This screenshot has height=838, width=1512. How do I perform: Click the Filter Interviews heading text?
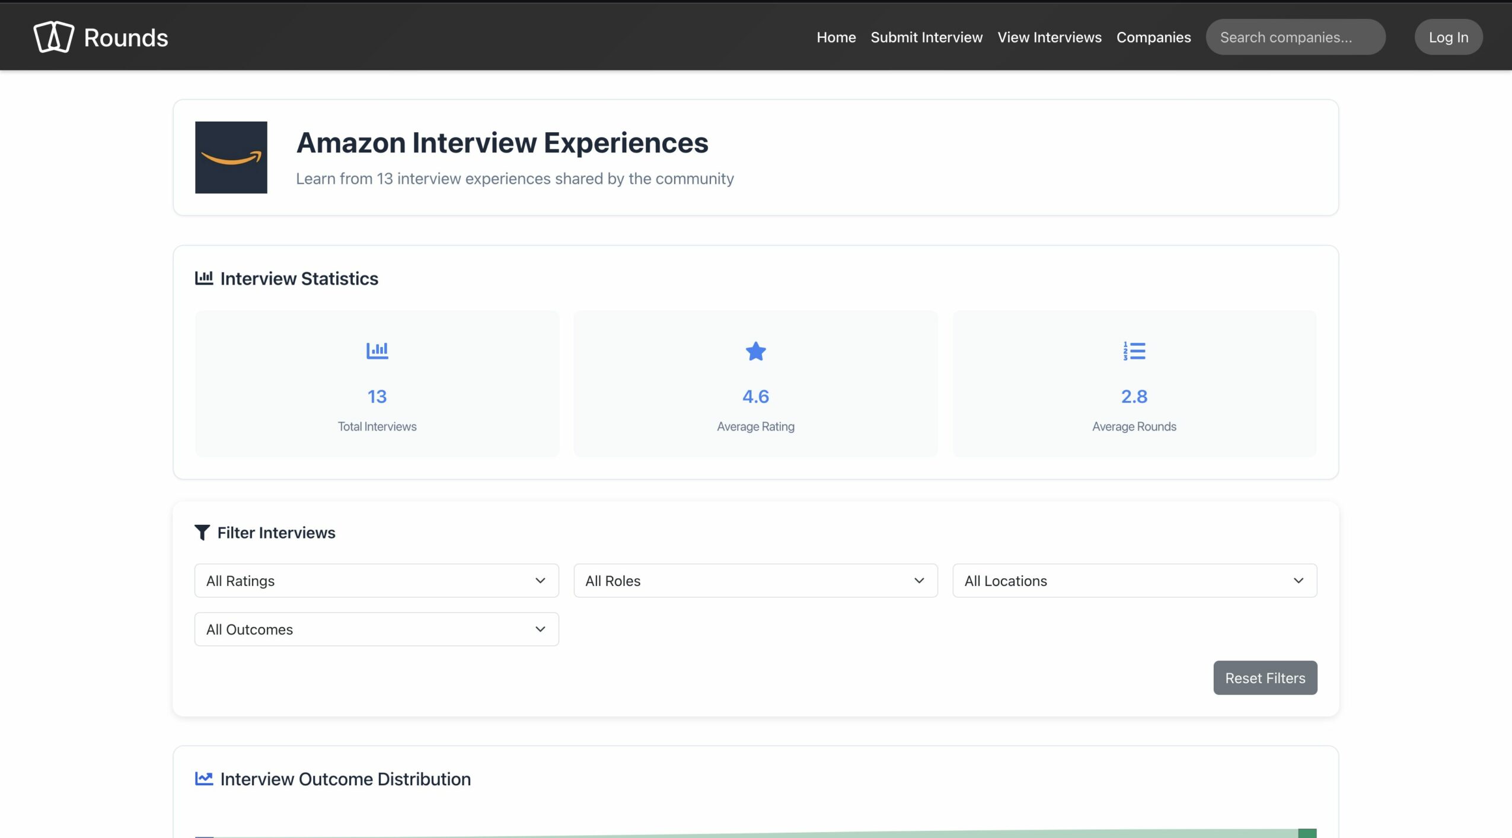276,533
